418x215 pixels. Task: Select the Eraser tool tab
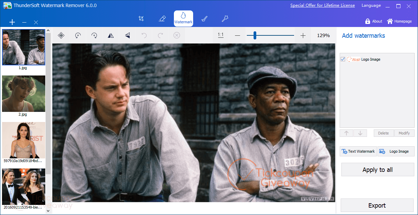[x=162, y=19]
